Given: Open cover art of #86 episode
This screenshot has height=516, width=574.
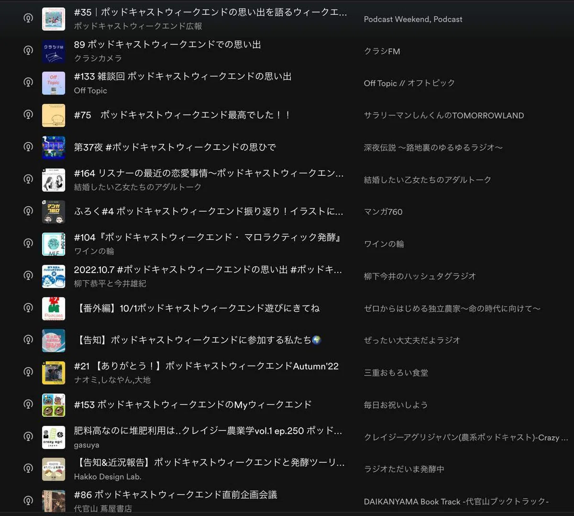Looking at the screenshot, I should (x=54, y=501).
